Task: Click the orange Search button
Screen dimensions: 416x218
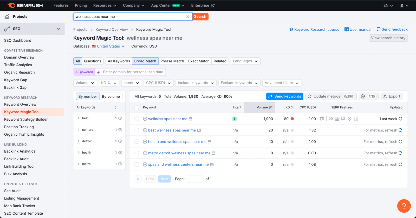Action: [x=200, y=17]
